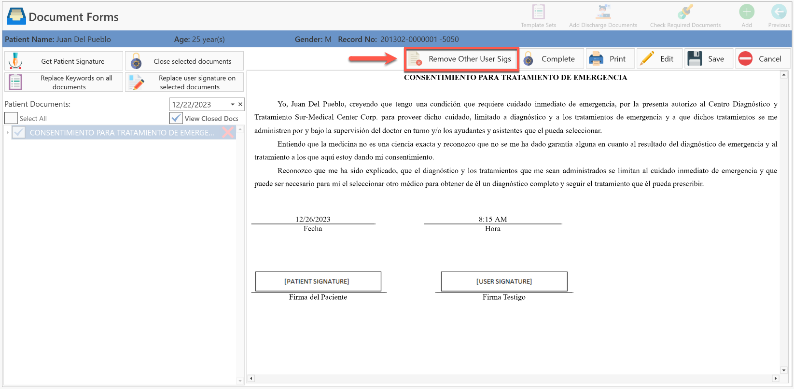Uncheck the Consentimiento document row checkbox
Image resolution: width=794 pixels, height=389 pixels.
(19, 132)
